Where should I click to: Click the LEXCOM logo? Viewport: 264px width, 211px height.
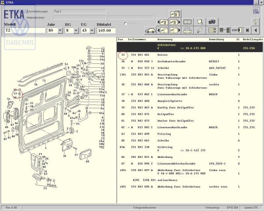point(256,11)
